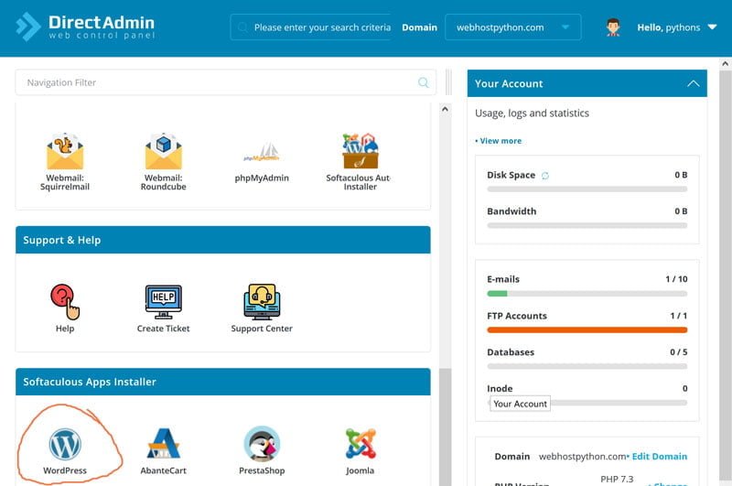The image size is (732, 486).
Task: Open the Support Center icon
Action: pos(262,302)
